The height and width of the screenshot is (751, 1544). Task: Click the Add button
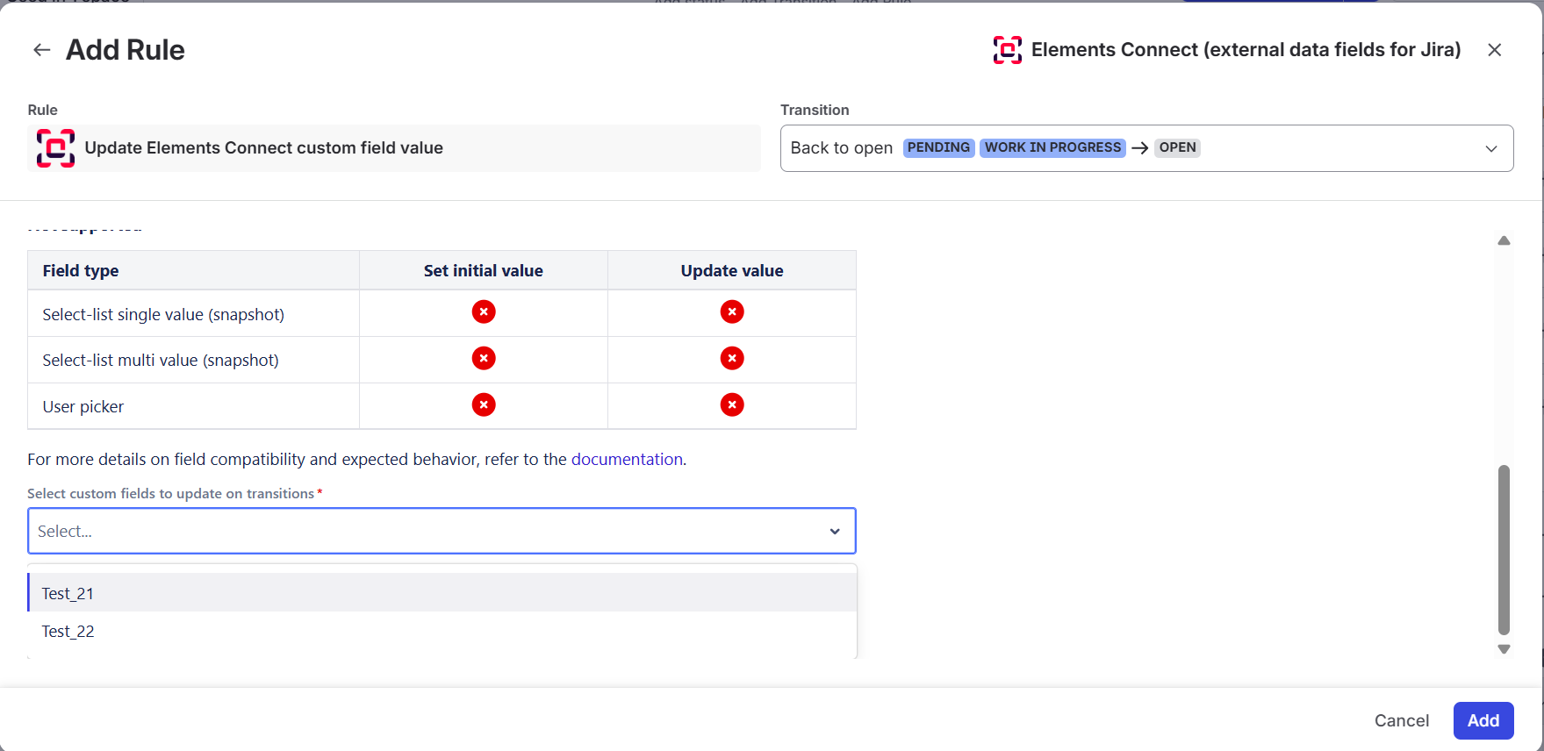pos(1483,720)
